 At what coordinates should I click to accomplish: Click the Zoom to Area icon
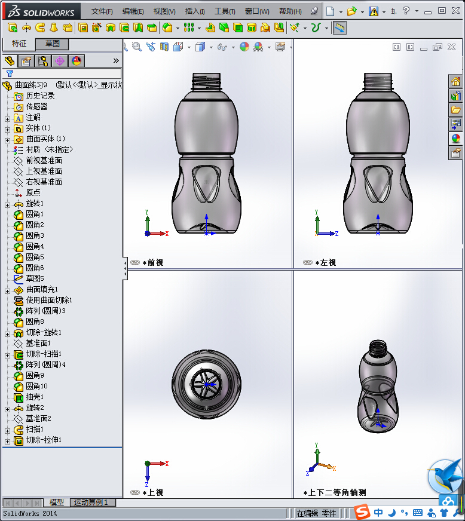click(x=137, y=47)
